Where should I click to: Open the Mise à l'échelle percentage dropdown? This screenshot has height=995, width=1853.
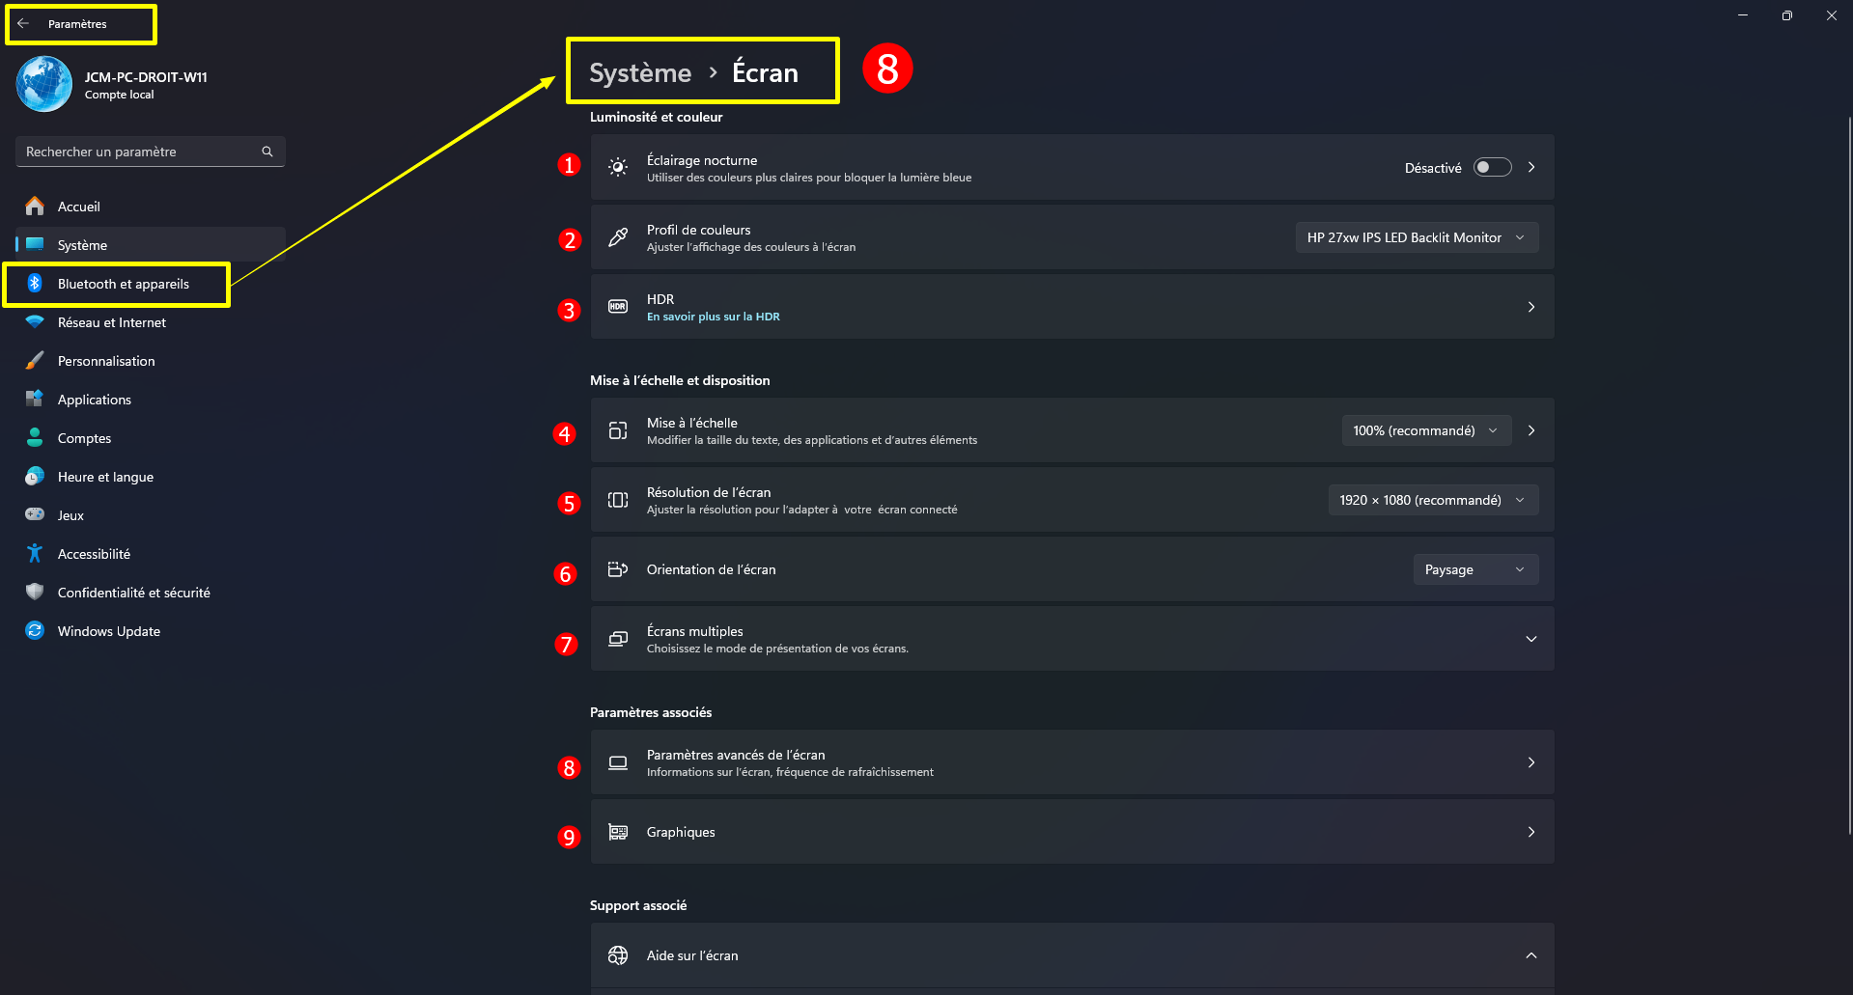(x=1425, y=430)
